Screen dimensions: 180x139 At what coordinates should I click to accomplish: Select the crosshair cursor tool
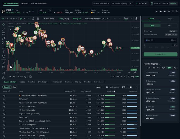click(x=3, y=25)
